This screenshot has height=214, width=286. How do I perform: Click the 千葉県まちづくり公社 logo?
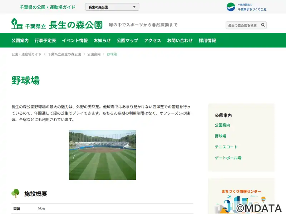247,7
